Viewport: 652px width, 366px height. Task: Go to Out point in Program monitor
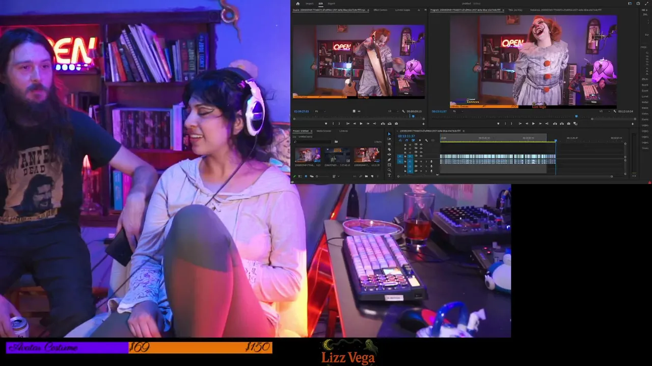[547, 124]
